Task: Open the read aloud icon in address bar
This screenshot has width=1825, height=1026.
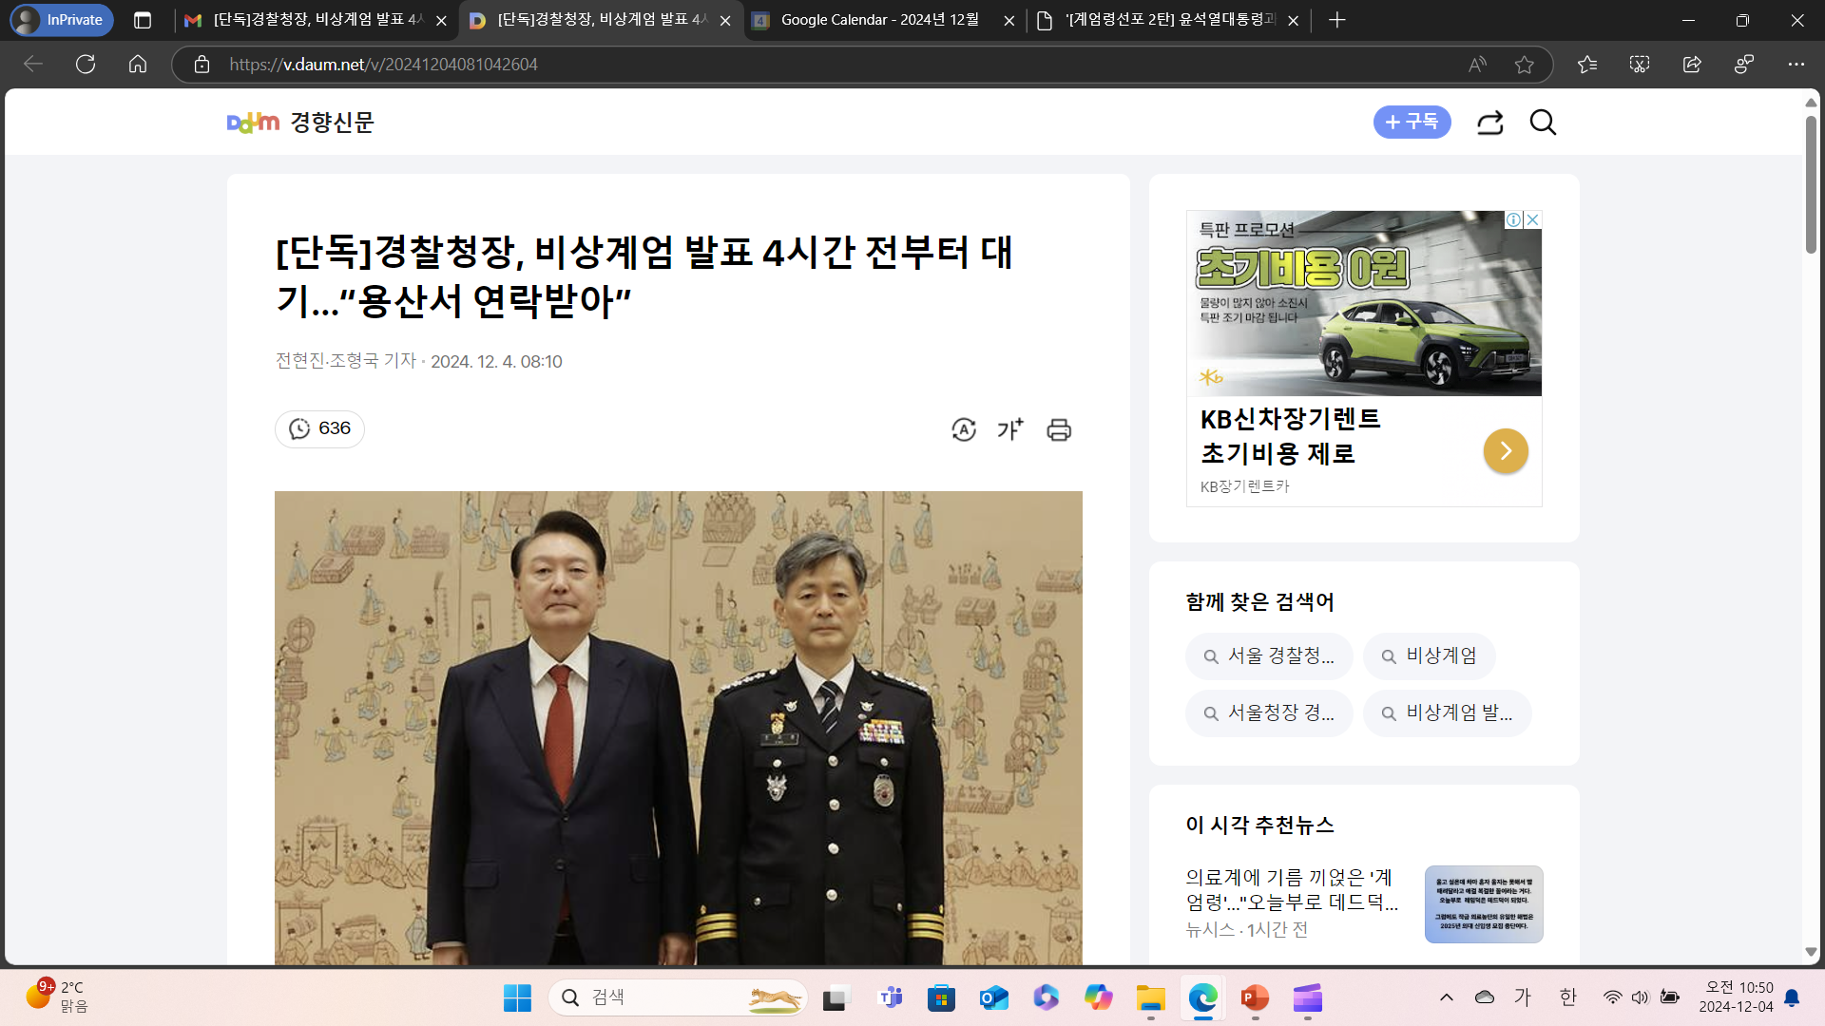Action: pyautogui.click(x=1477, y=65)
